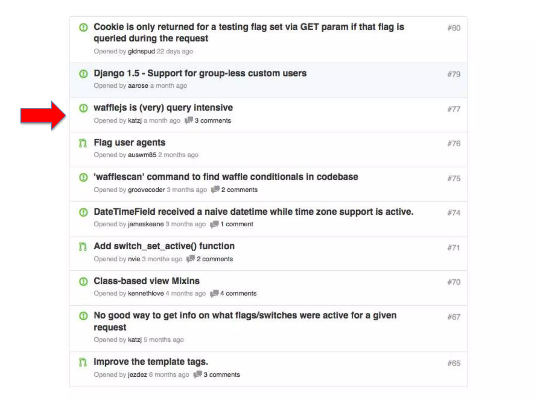Click pull request icon for Improve template tags
The image size is (537, 402).
point(83,362)
